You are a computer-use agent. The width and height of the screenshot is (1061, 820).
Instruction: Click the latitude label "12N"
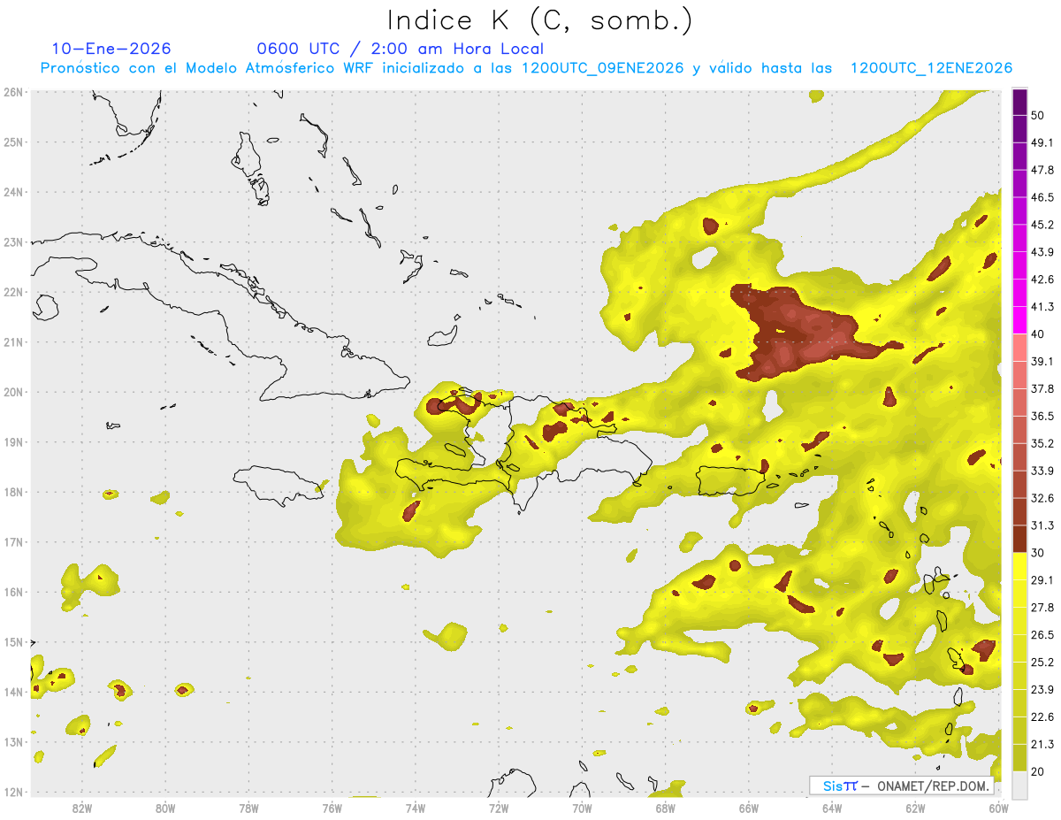click(13, 792)
